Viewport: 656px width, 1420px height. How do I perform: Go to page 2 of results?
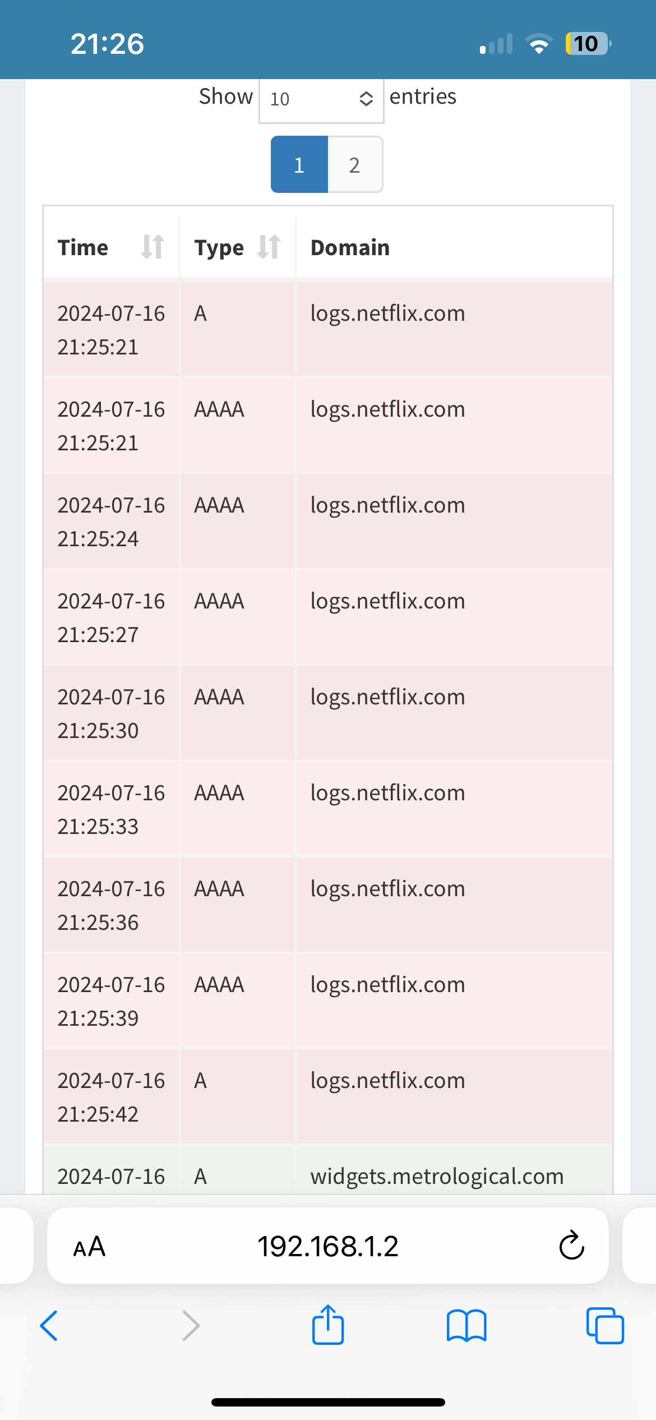(355, 165)
